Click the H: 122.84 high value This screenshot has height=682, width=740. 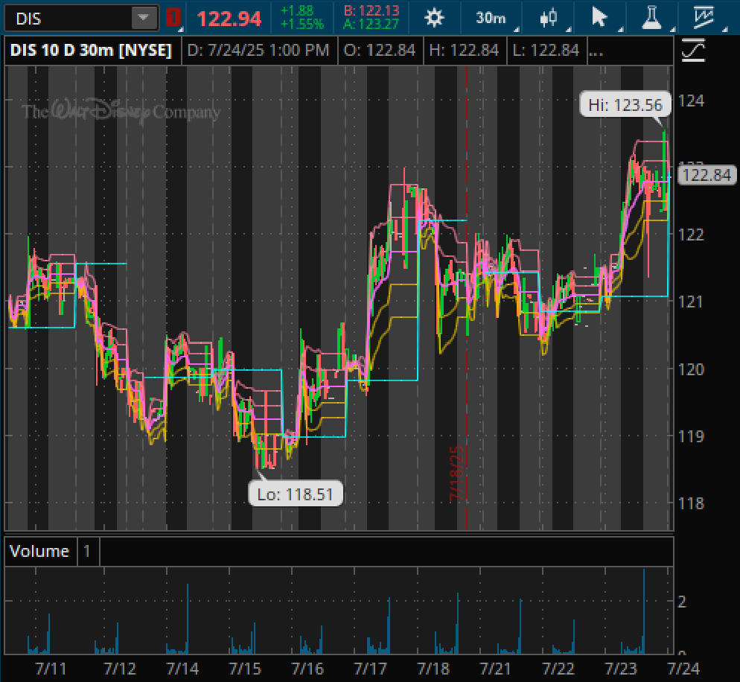click(464, 50)
